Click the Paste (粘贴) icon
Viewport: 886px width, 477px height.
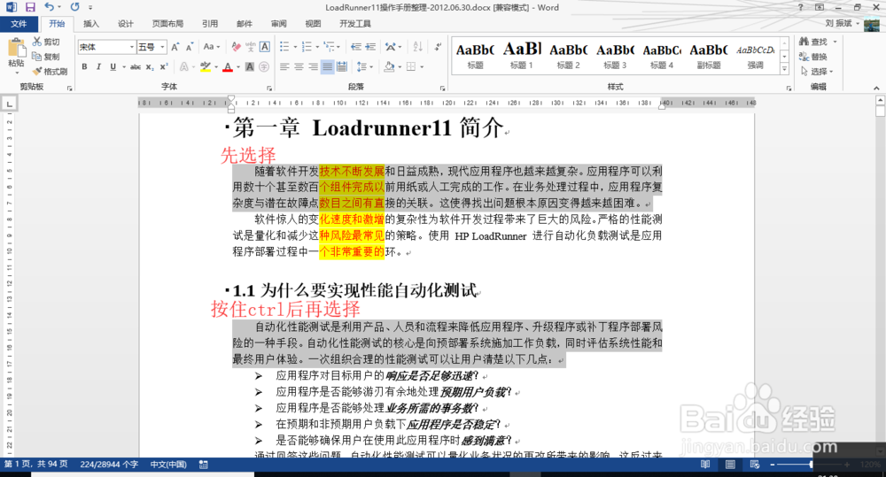point(16,49)
